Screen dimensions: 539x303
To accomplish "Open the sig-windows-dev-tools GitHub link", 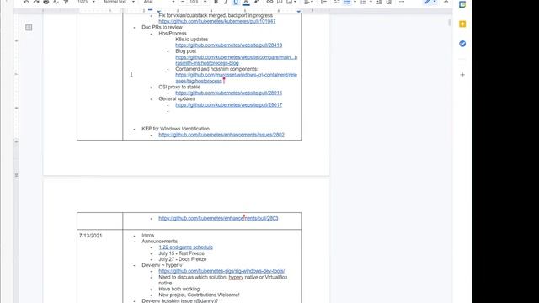I will [221, 271].
